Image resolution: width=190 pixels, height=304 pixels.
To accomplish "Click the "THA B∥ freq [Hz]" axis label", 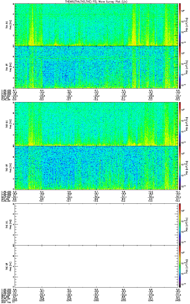I will 9,67.
